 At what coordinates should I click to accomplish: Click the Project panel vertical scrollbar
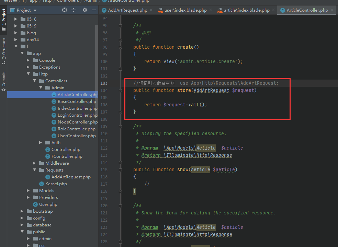click(97, 71)
